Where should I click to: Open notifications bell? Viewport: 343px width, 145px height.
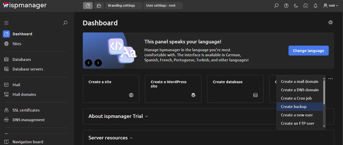(x=315, y=6)
